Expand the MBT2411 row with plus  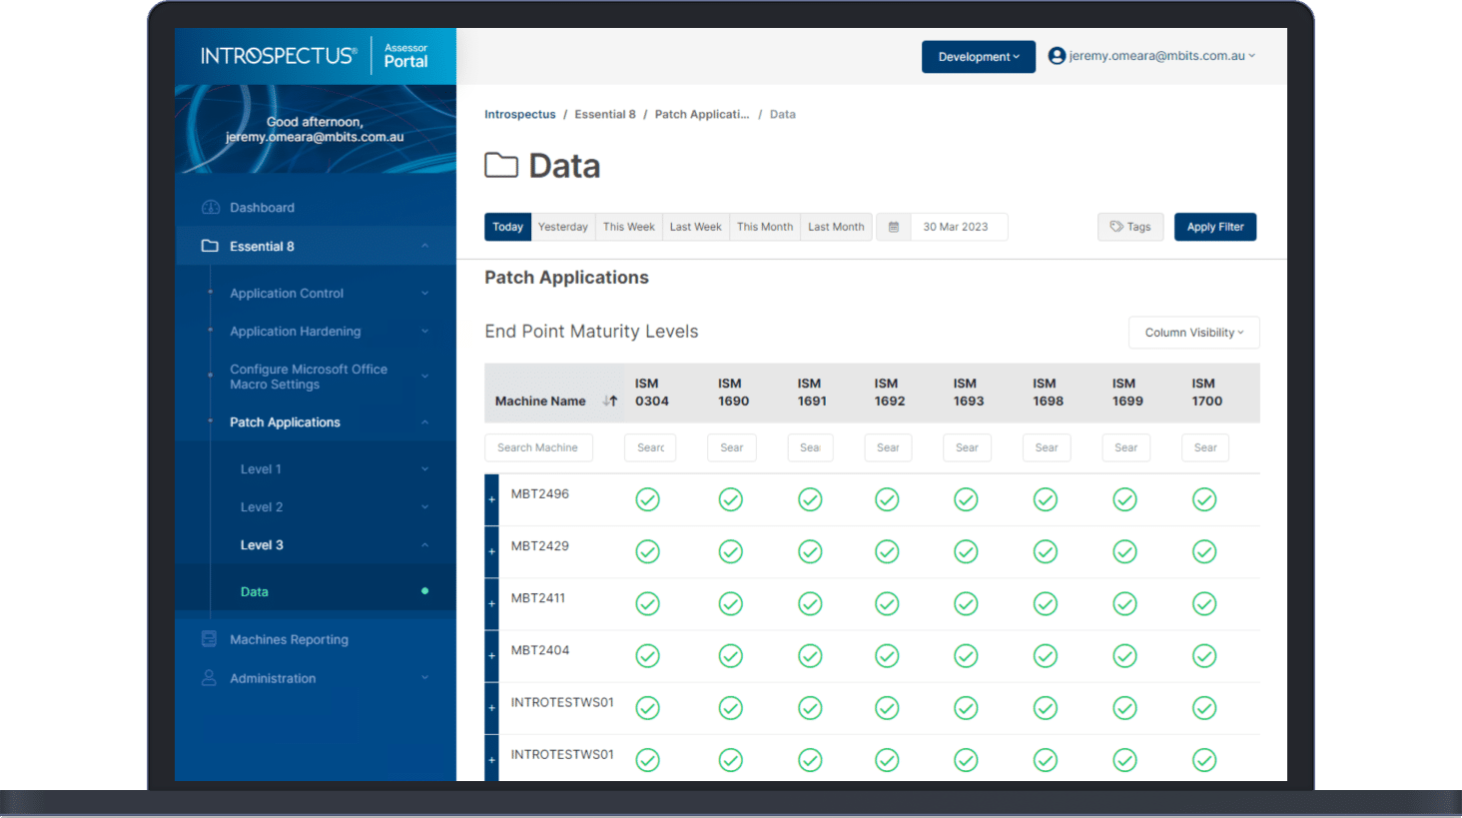tap(491, 604)
